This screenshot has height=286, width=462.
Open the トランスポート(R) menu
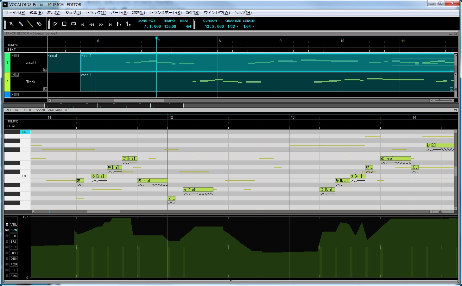pos(166,13)
